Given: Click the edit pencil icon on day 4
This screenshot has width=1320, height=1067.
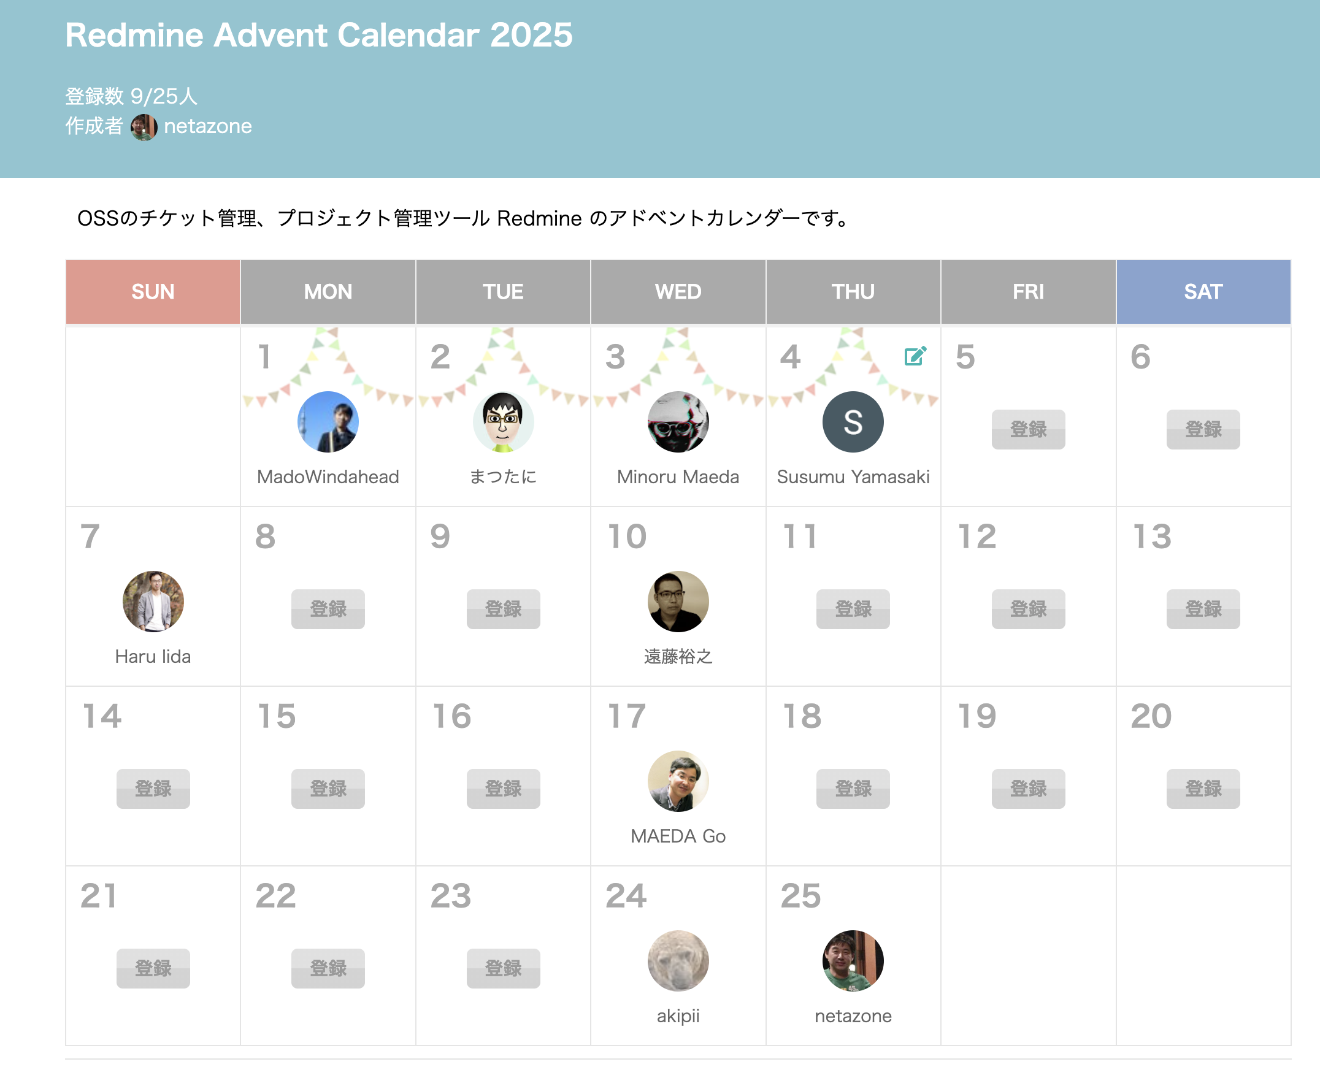Looking at the screenshot, I should [915, 356].
